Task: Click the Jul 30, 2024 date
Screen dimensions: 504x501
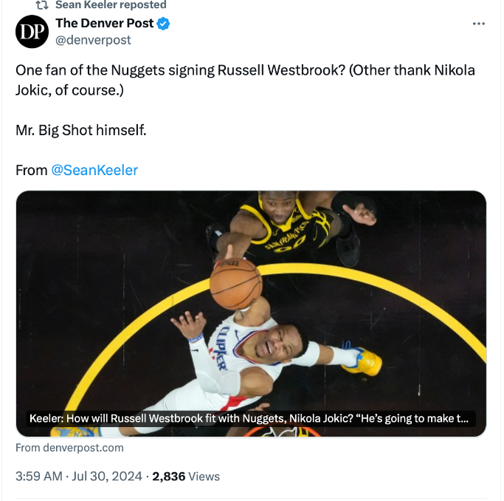Action: pyautogui.click(x=107, y=477)
